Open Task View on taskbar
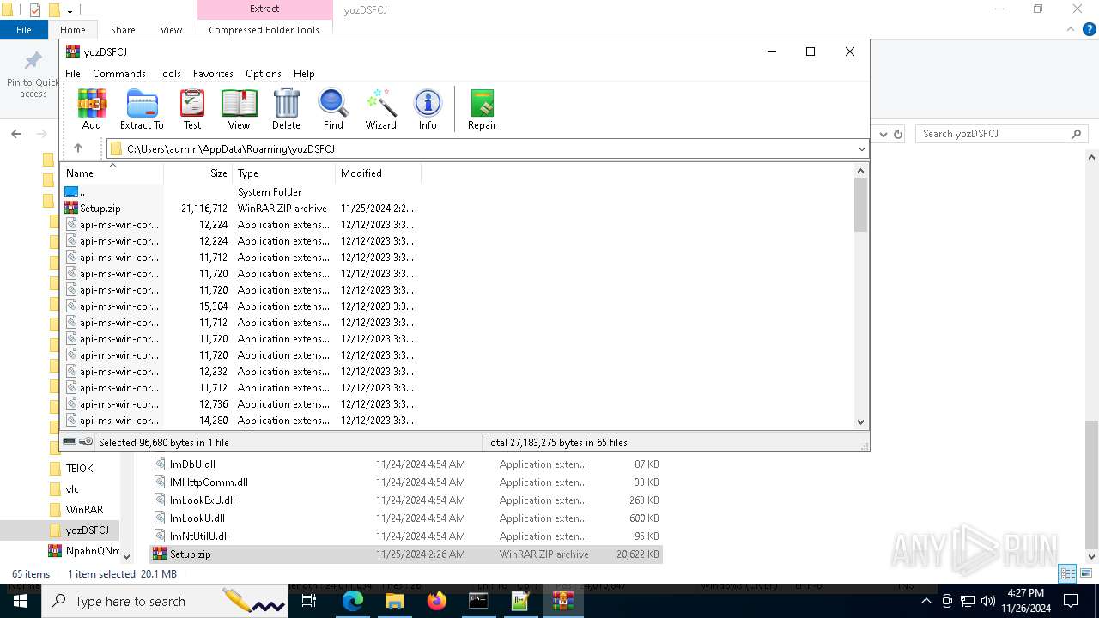This screenshot has width=1099, height=618. point(310,601)
